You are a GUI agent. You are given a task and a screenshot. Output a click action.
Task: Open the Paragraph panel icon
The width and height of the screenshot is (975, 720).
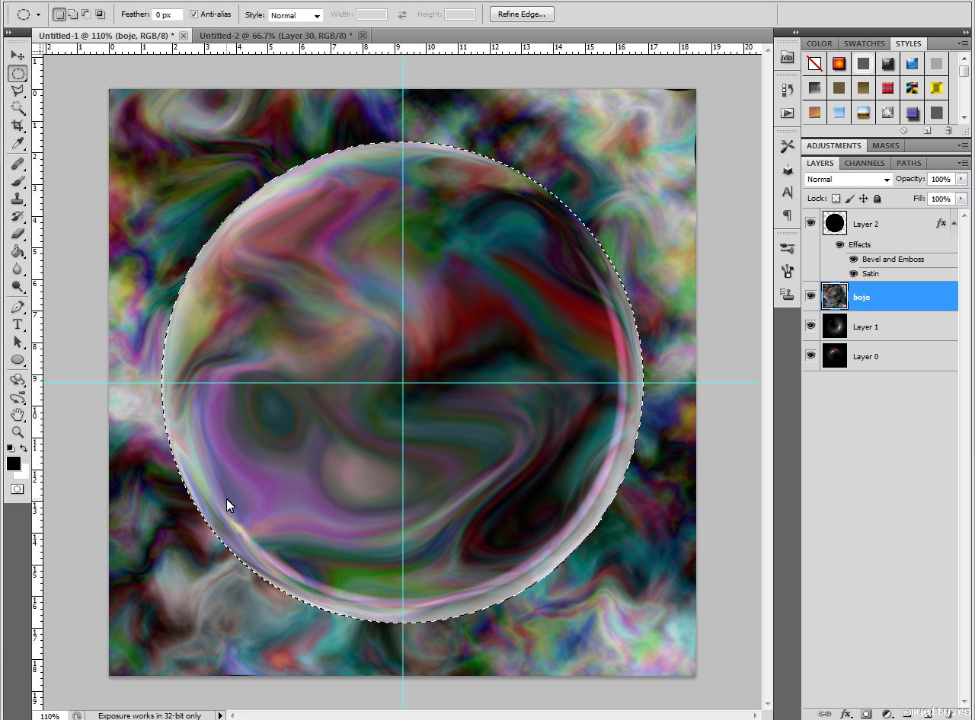[787, 215]
